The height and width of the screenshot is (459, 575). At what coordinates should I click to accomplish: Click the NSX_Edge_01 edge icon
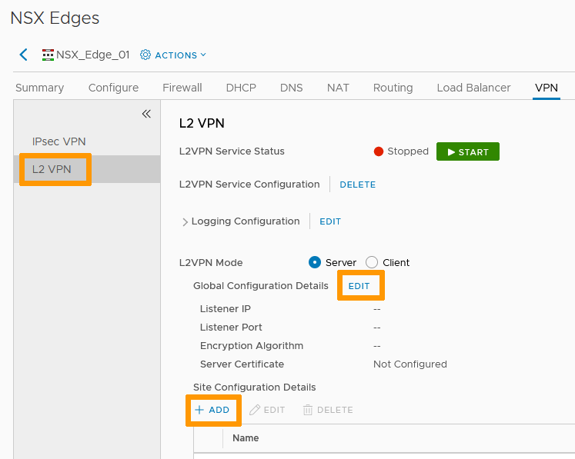pos(48,55)
